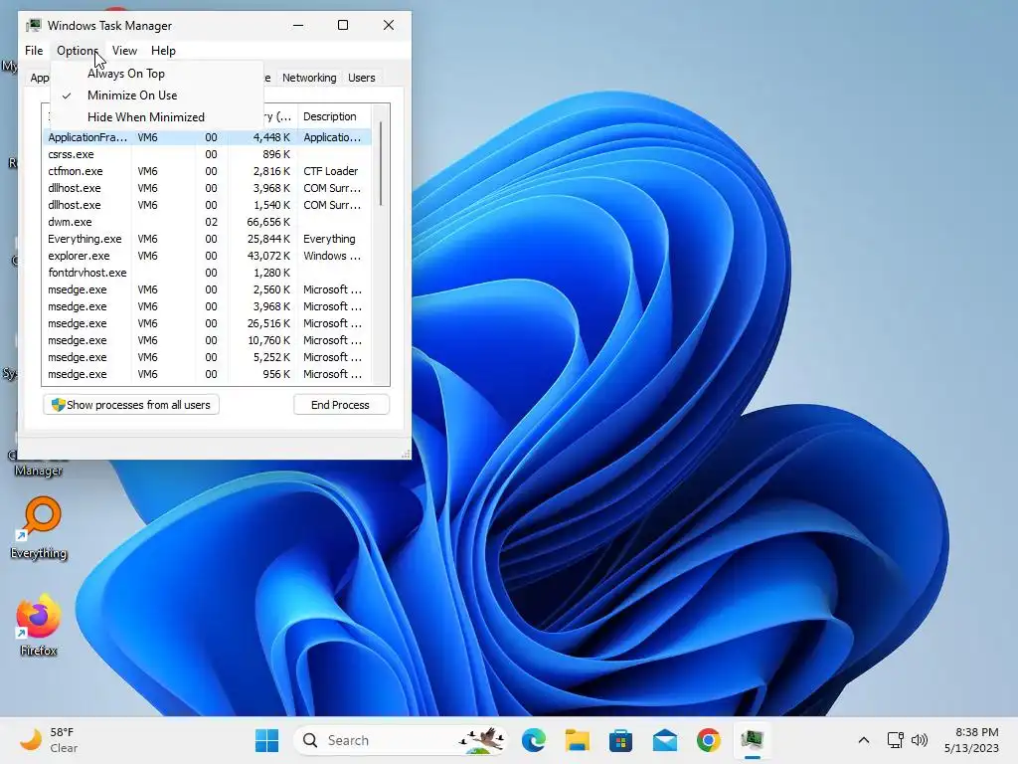
Task: Click the 66,656 K memory value
Action: click(268, 222)
